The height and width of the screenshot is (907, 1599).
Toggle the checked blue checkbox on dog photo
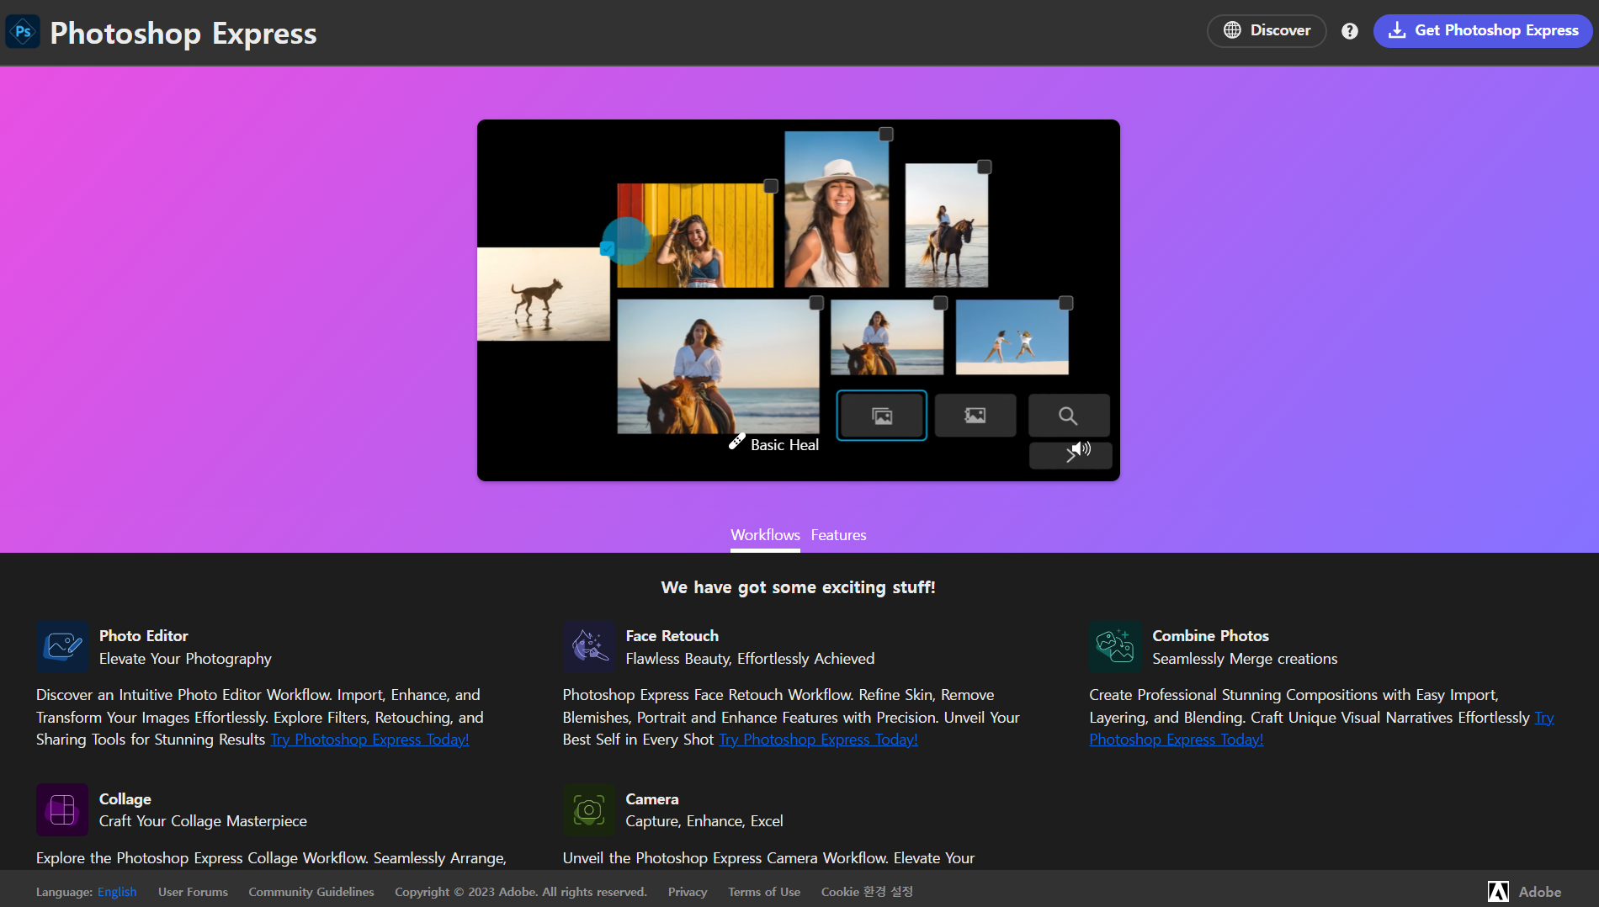click(x=607, y=248)
